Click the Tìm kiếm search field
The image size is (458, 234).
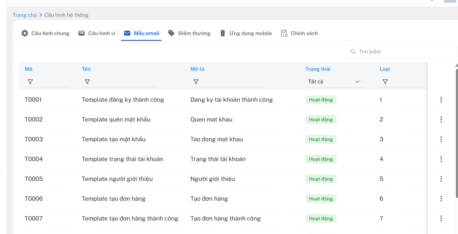pos(402,52)
